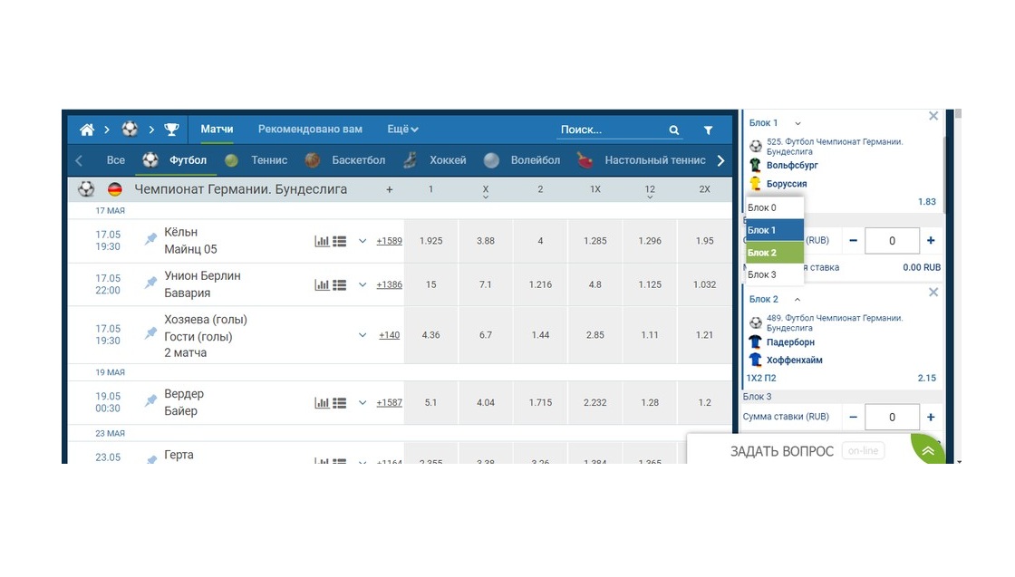Select the Баскетбол sport tab
Viewport: 1015px width, 577px height.
[x=359, y=160]
